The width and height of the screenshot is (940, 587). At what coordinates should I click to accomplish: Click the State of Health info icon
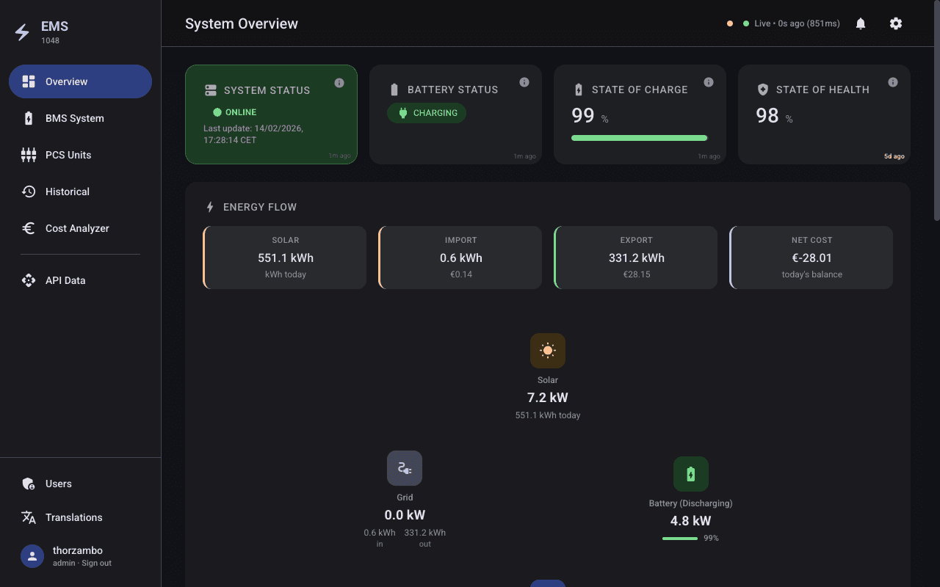point(893,82)
